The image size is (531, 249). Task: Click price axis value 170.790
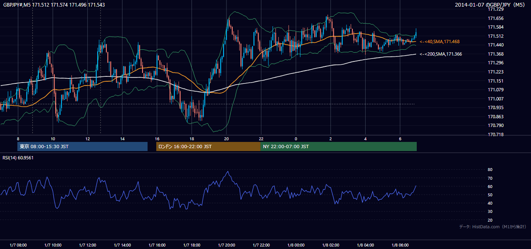(496, 125)
